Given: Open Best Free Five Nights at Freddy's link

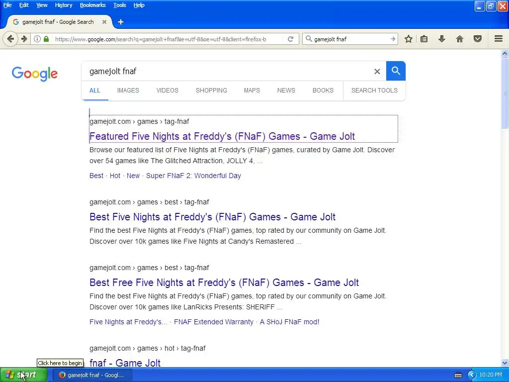Looking at the screenshot, I should pos(224,283).
